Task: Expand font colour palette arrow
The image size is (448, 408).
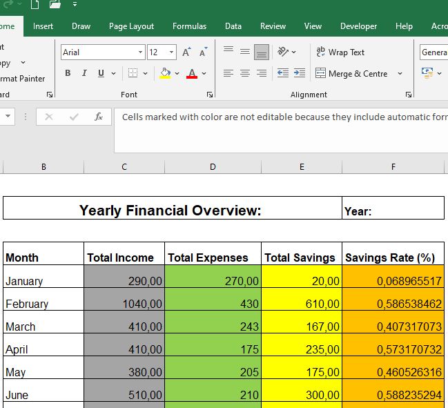Action: 204,73
